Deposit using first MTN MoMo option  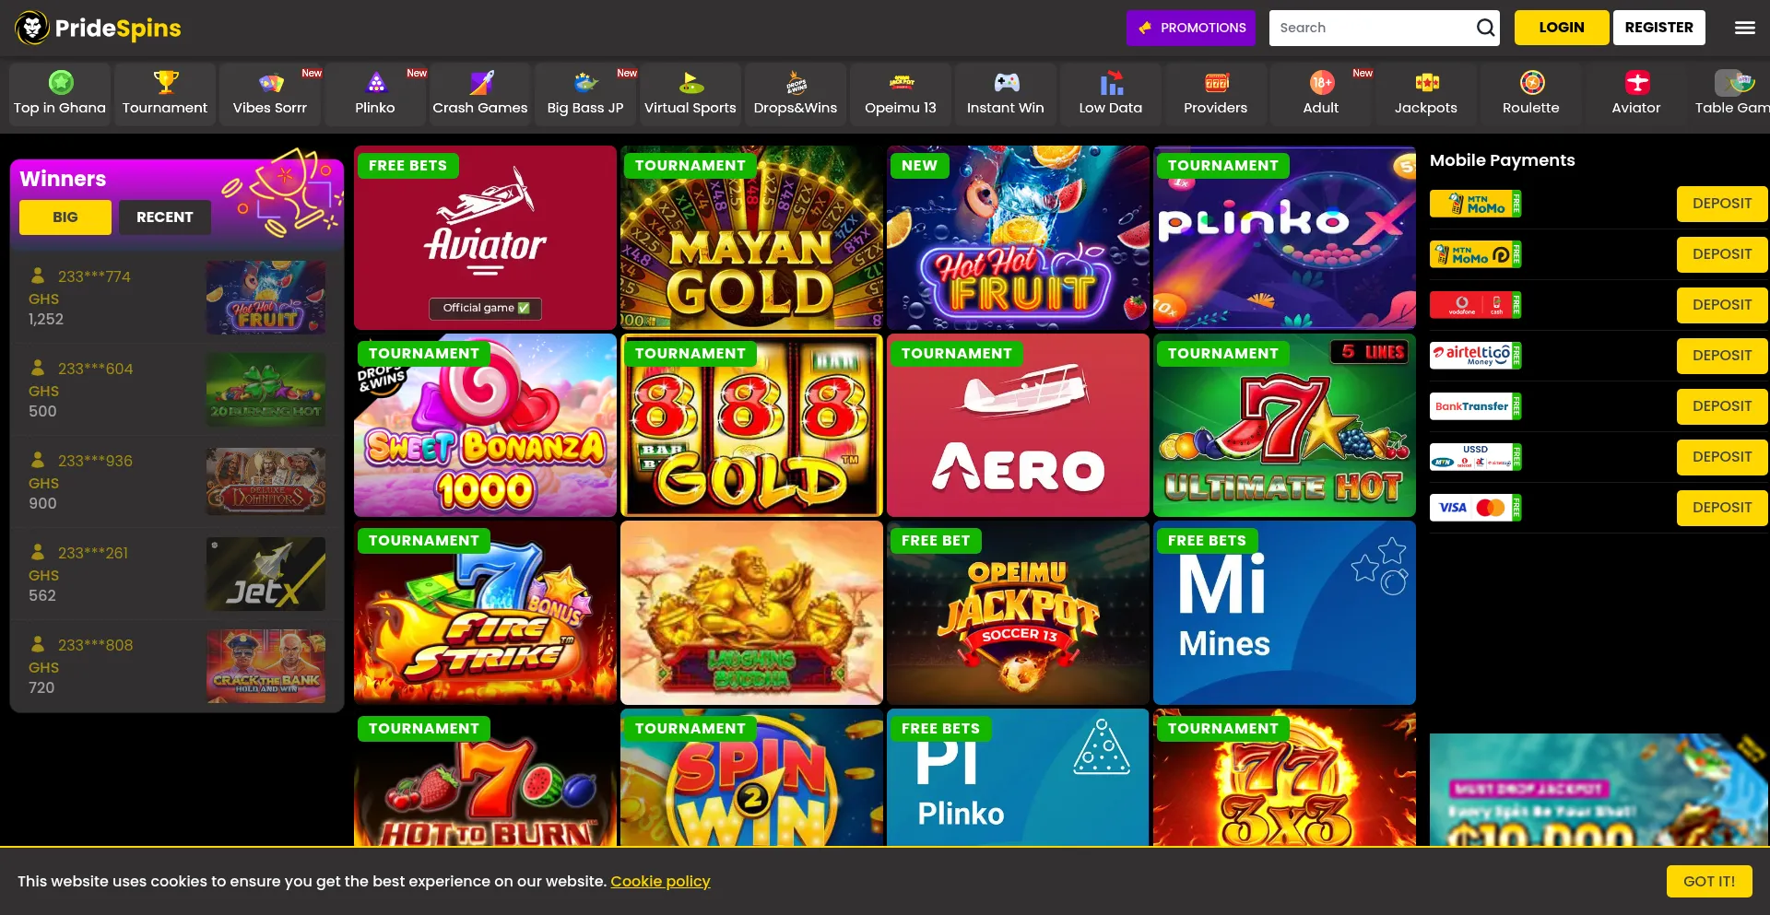(x=1722, y=204)
